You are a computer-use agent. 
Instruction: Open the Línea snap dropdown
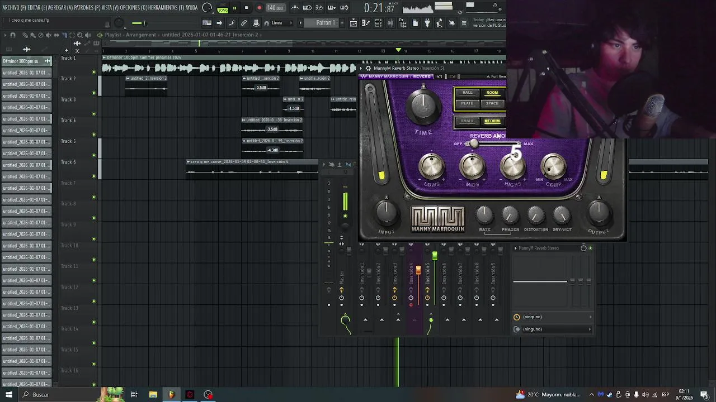(x=281, y=23)
